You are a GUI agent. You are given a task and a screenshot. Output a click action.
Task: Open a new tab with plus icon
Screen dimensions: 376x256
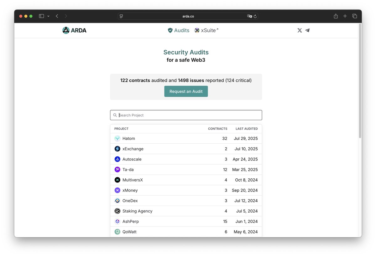[x=345, y=16]
